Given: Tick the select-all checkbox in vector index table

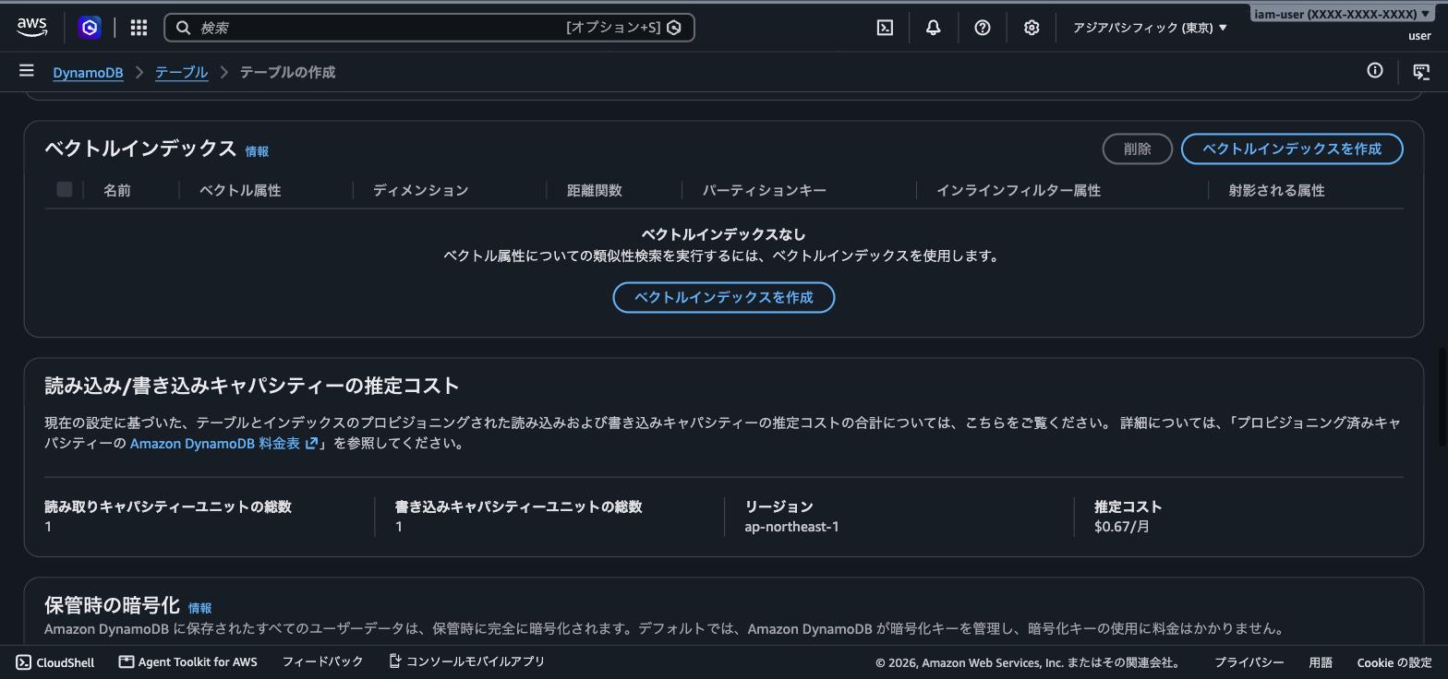Looking at the screenshot, I should coord(64,189).
